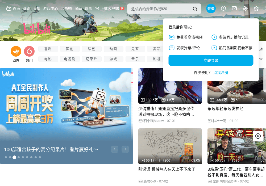Open the messages envelope icon
The height and width of the screenshot is (186, 266).
tap(234, 8)
